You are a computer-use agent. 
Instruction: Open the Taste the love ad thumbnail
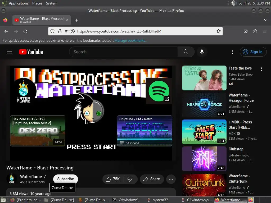[x=204, y=78]
